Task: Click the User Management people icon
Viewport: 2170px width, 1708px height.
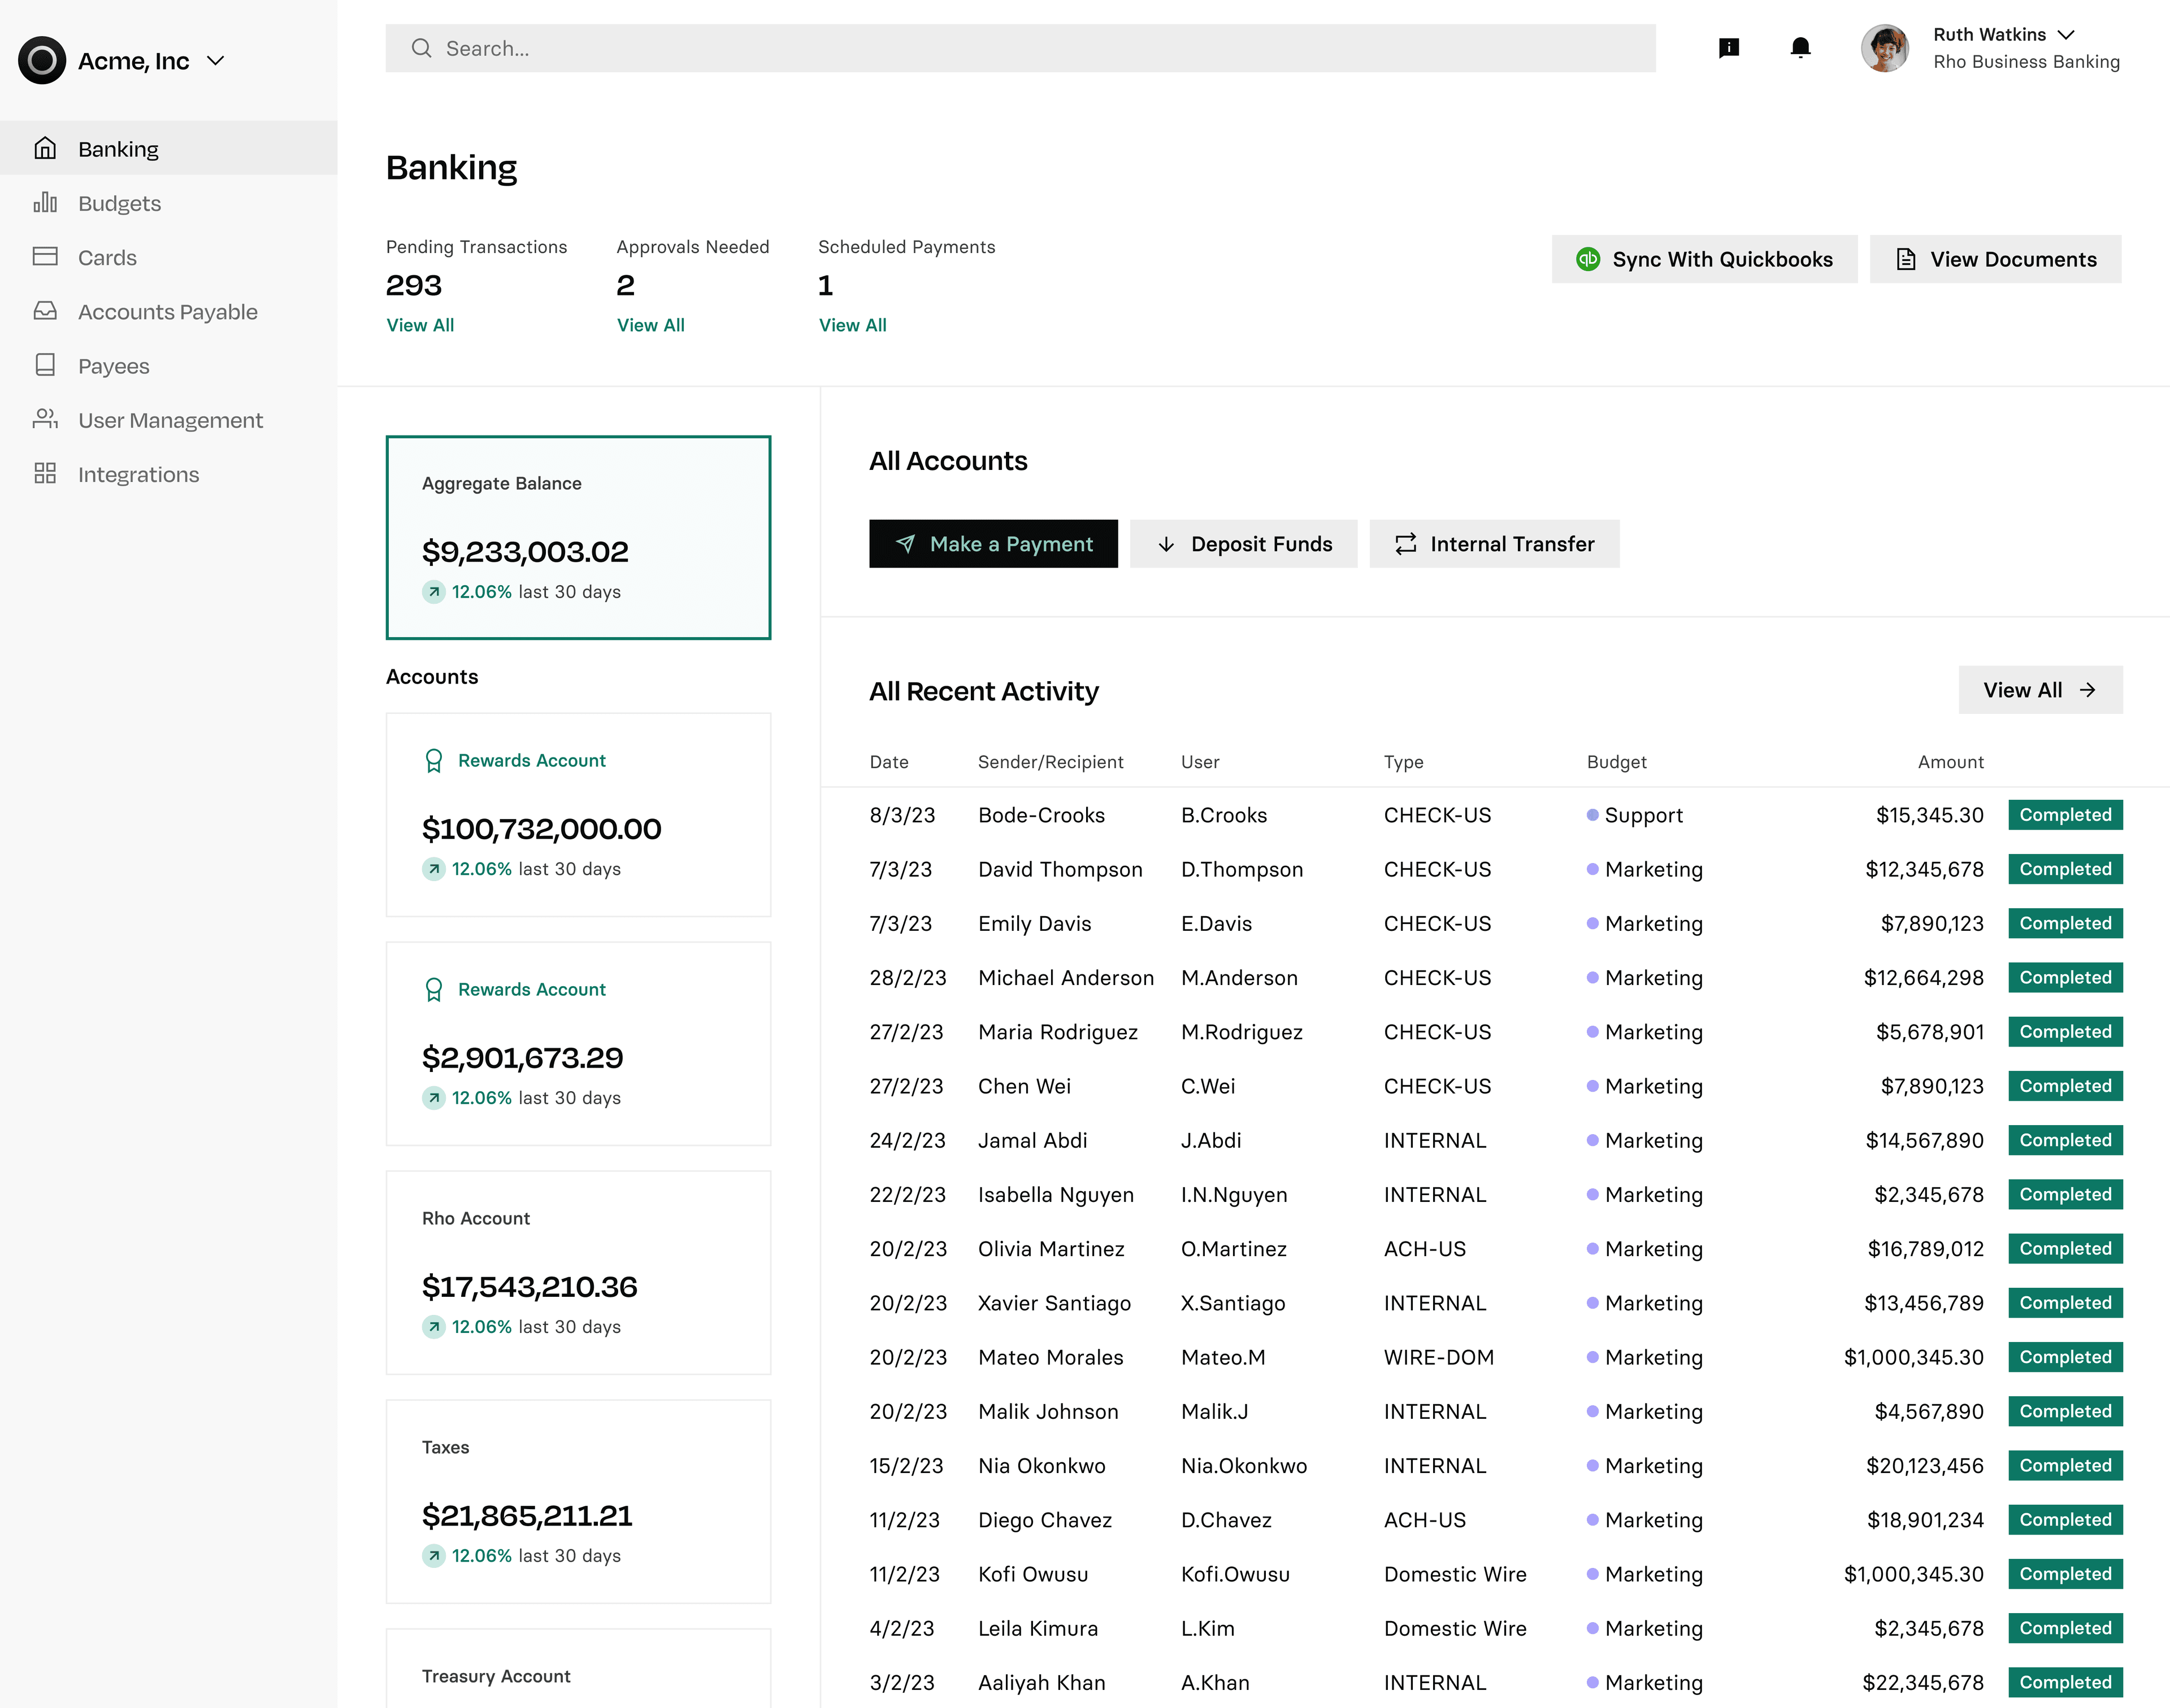Action: (45, 419)
